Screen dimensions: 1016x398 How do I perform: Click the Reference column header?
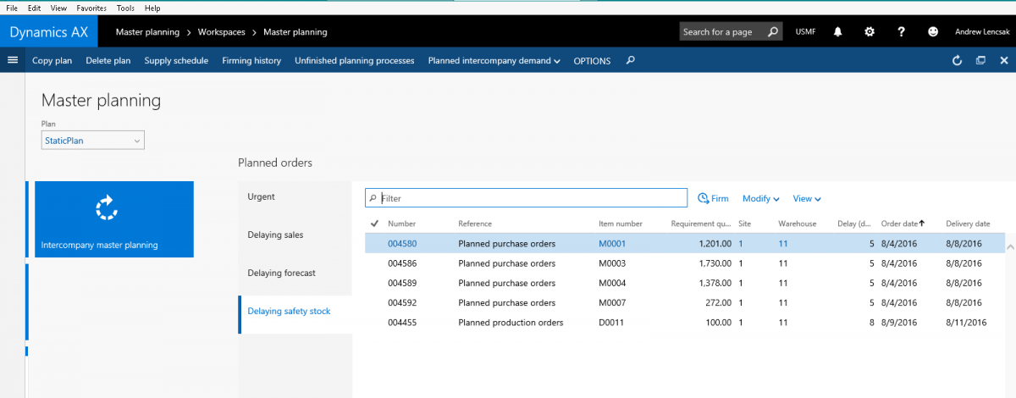(475, 224)
